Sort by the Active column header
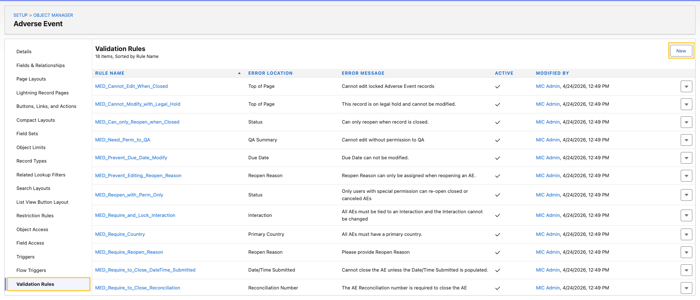 click(504, 73)
